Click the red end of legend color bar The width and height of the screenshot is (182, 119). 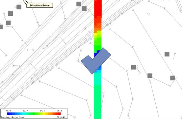(x=59, y=114)
